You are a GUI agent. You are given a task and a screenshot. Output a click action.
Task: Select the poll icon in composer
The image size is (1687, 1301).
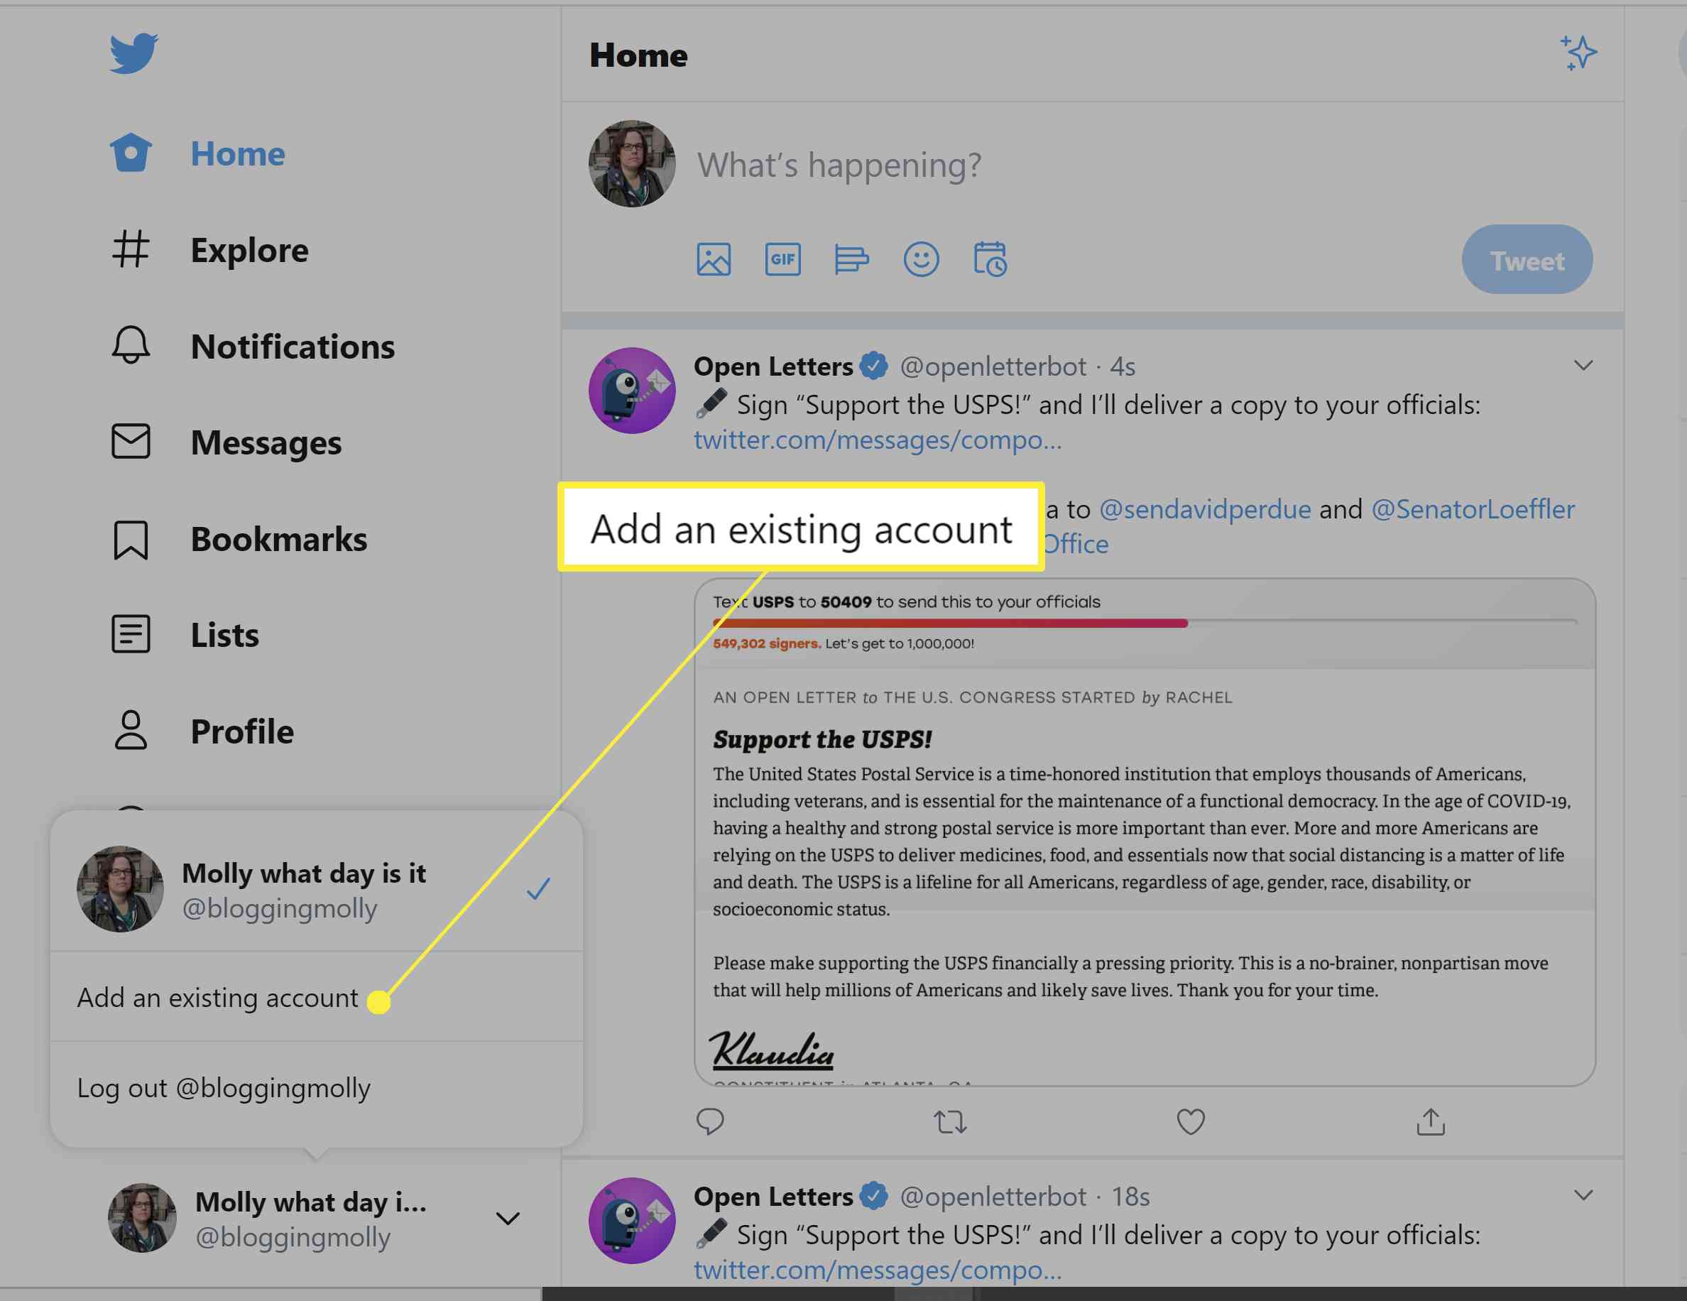coord(853,260)
